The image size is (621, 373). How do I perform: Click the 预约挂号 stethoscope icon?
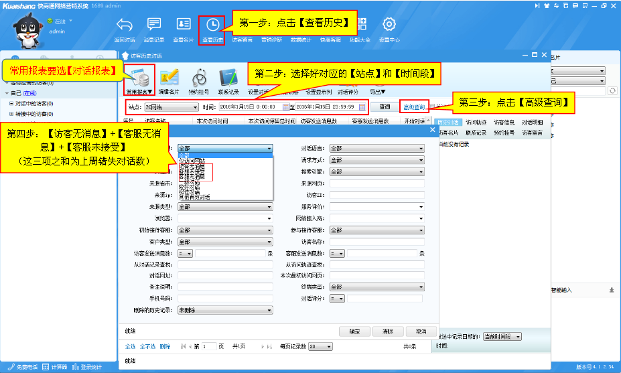[x=199, y=77]
